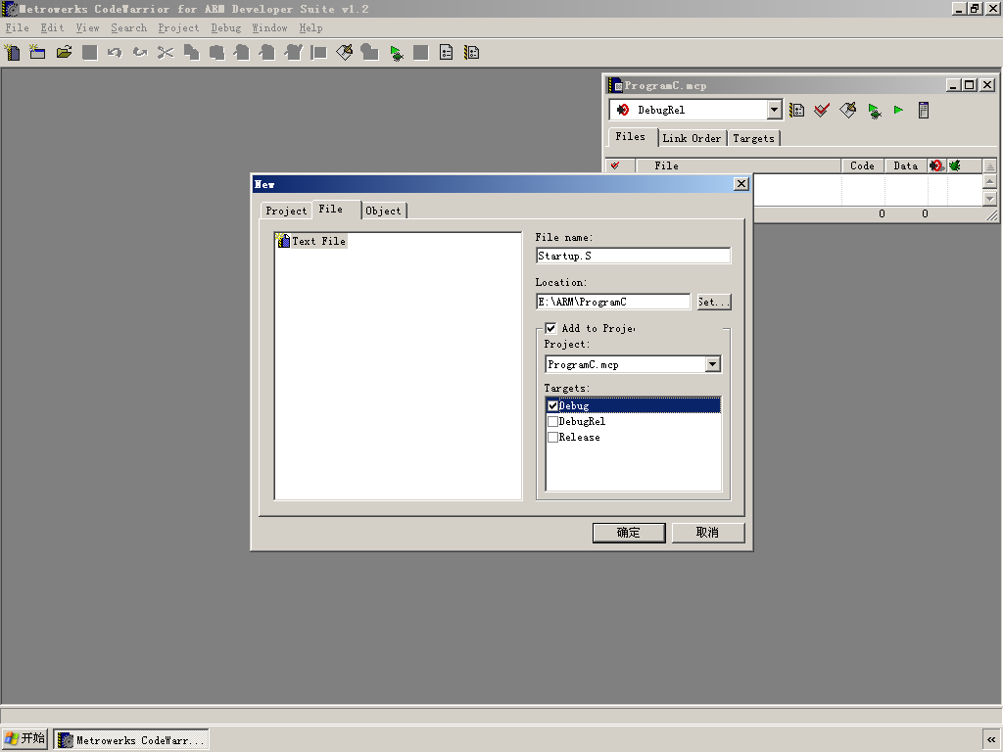Click the green Run arrow in project window
Image resolution: width=1003 pixels, height=752 pixels.
899,110
